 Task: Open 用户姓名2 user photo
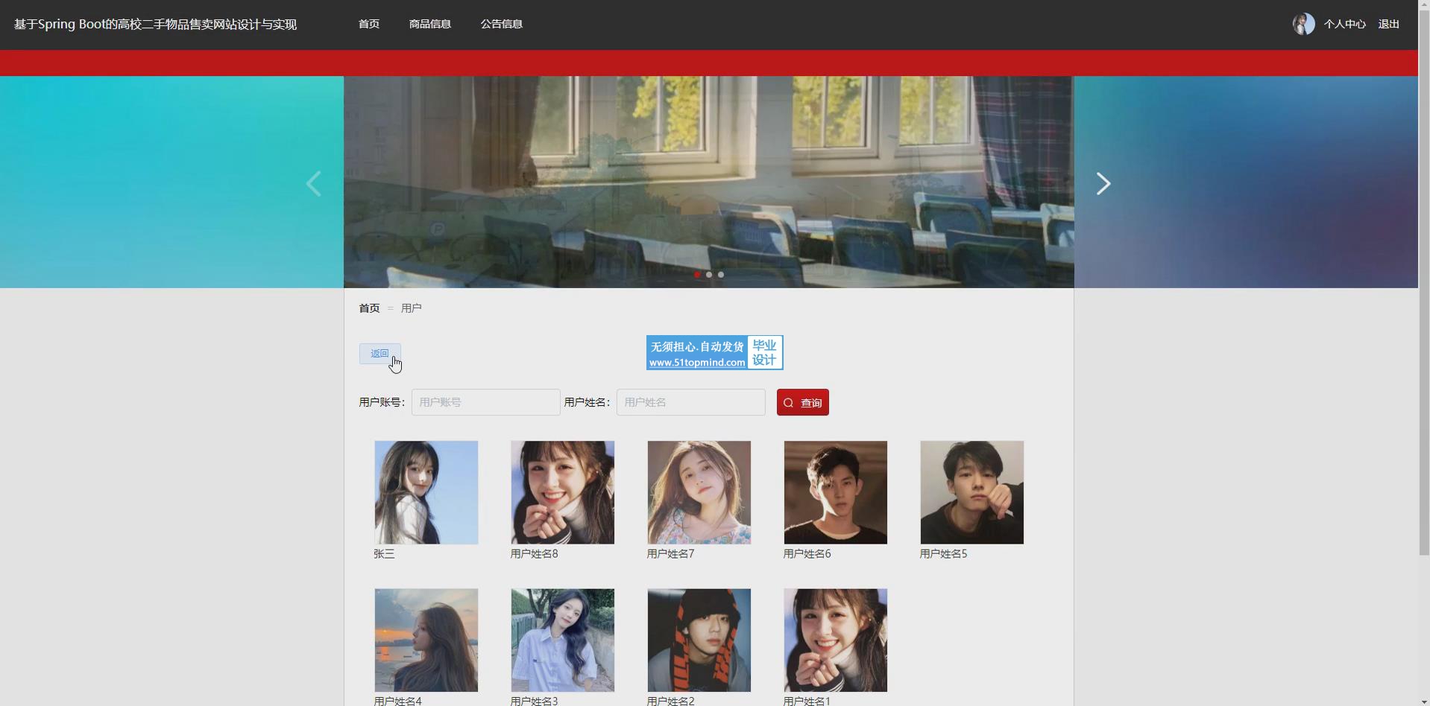[x=699, y=640]
